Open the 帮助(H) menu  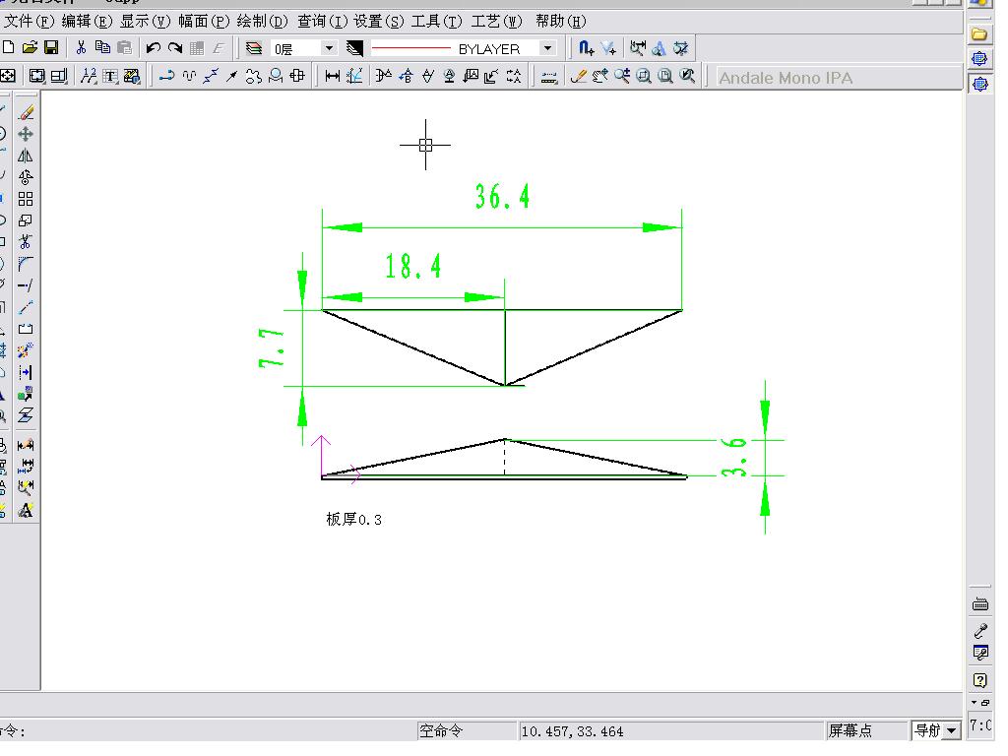click(x=560, y=22)
